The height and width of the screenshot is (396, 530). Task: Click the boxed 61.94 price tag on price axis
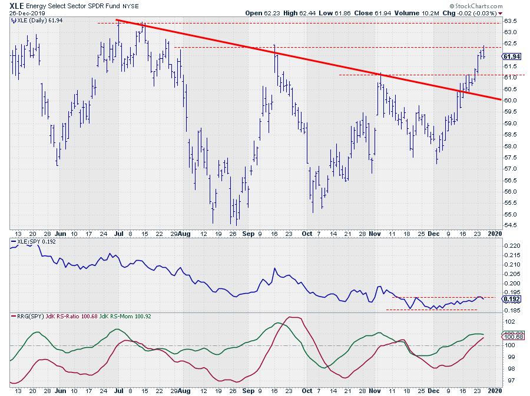(x=512, y=56)
